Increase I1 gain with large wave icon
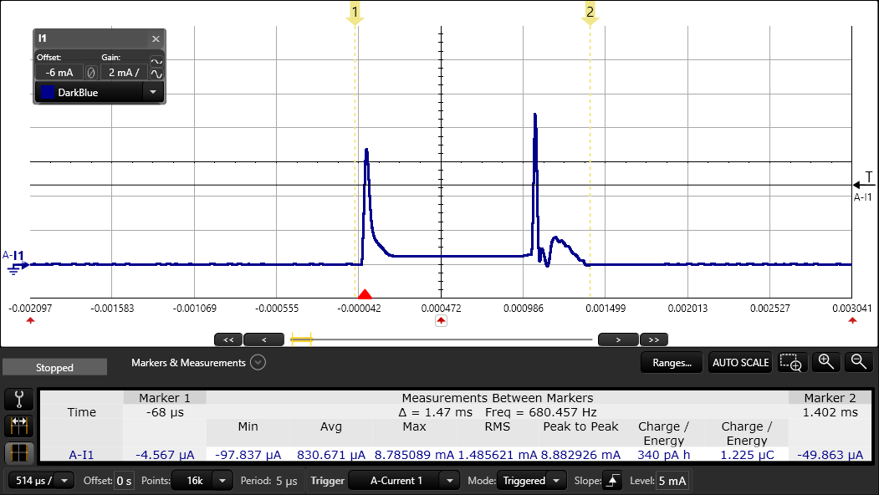This screenshot has height=495, width=879. [x=156, y=75]
